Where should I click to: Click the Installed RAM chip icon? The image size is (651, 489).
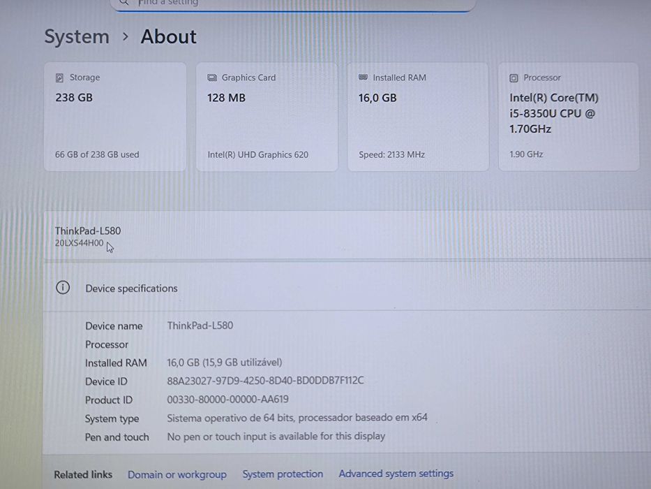coord(364,78)
